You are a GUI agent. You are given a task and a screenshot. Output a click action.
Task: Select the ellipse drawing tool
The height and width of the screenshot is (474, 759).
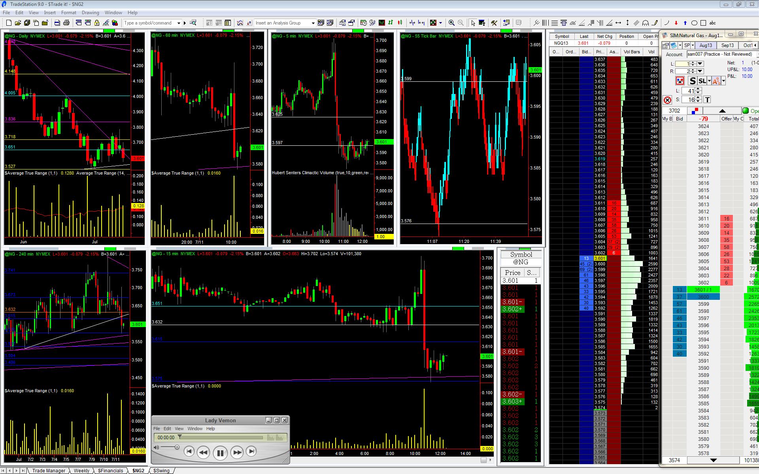pyautogui.click(x=694, y=23)
